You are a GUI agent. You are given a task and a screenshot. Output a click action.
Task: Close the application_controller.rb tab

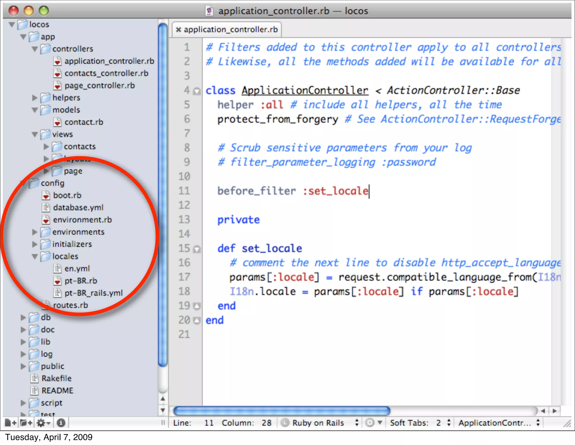tap(178, 30)
